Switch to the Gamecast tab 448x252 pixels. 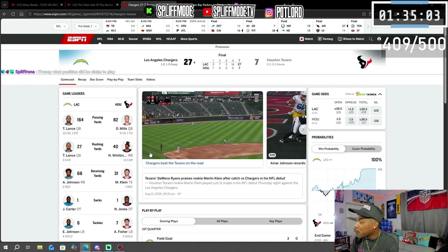click(68, 79)
